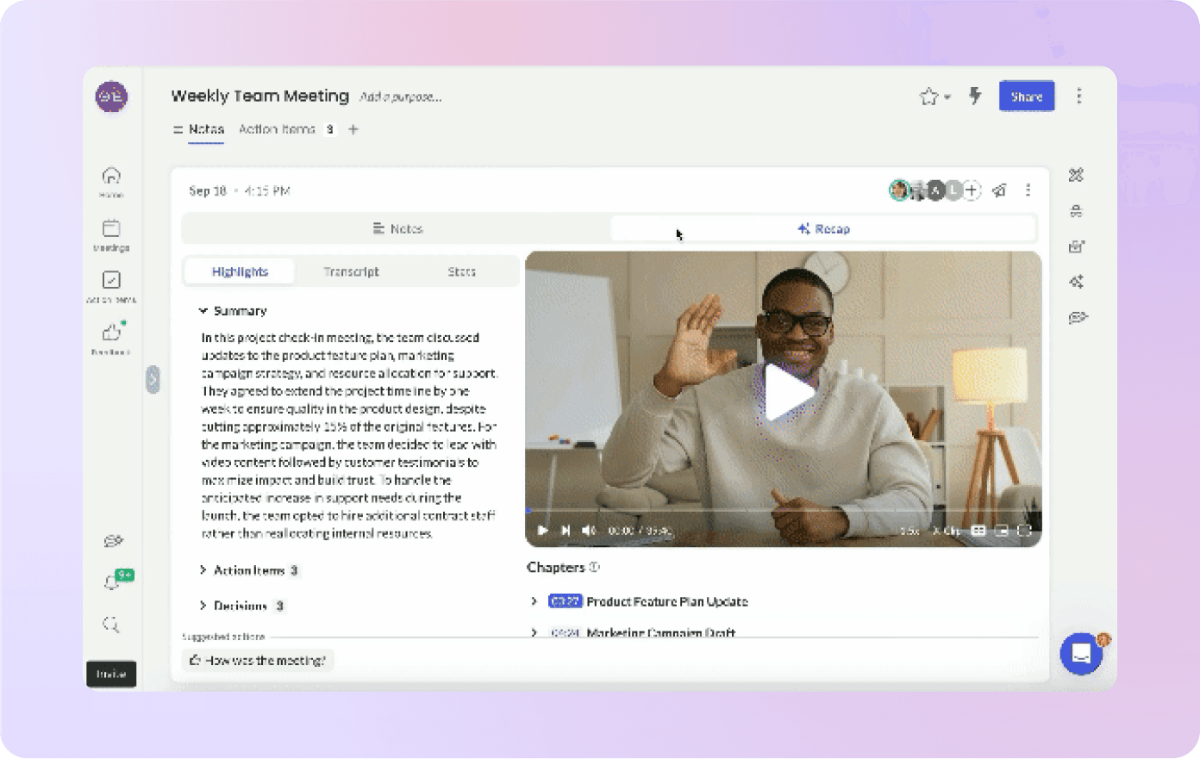Toggle picture-in-picture on the video
Image resolution: width=1200 pixels, height=759 pixels.
(x=1002, y=531)
